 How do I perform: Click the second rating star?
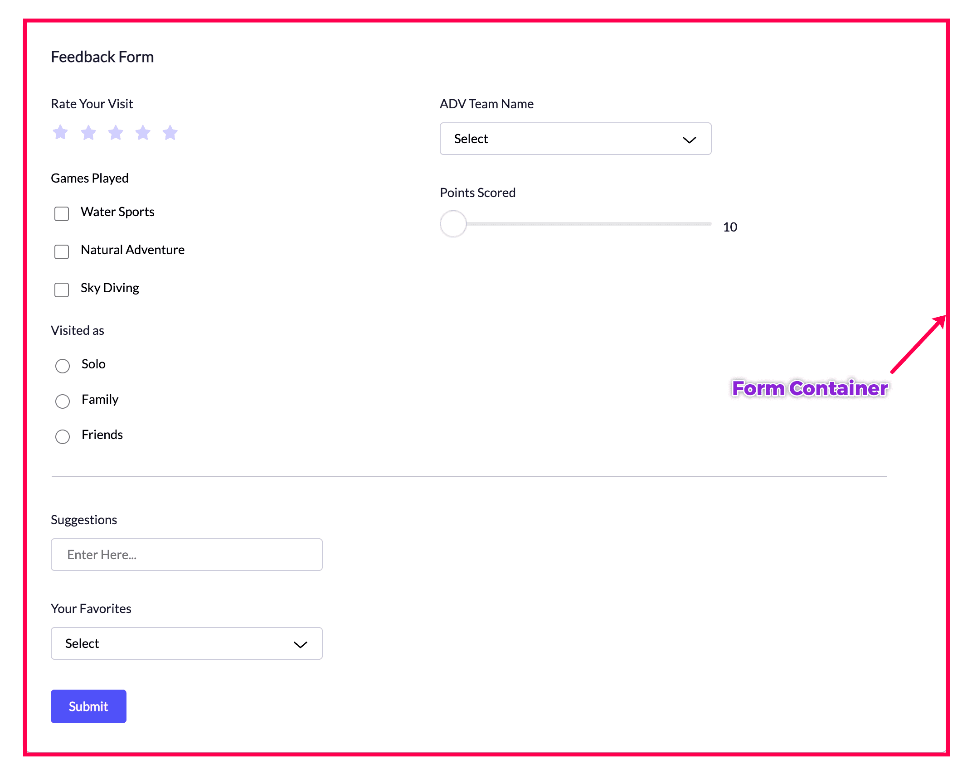(x=88, y=133)
